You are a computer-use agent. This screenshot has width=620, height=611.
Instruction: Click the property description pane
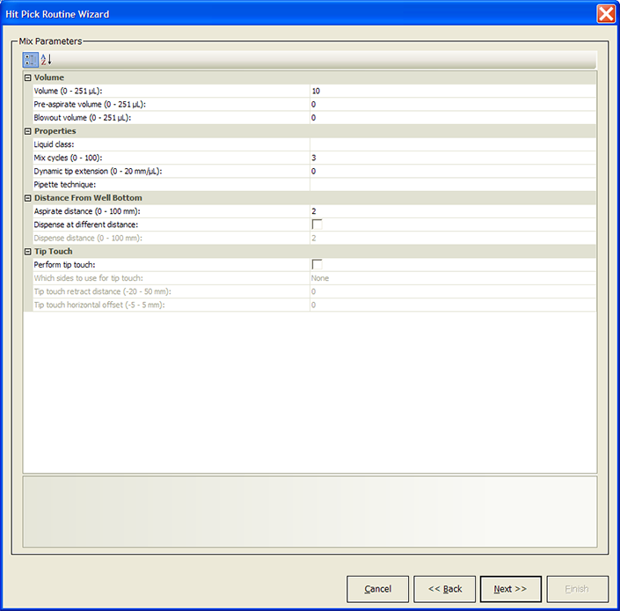pos(310,512)
